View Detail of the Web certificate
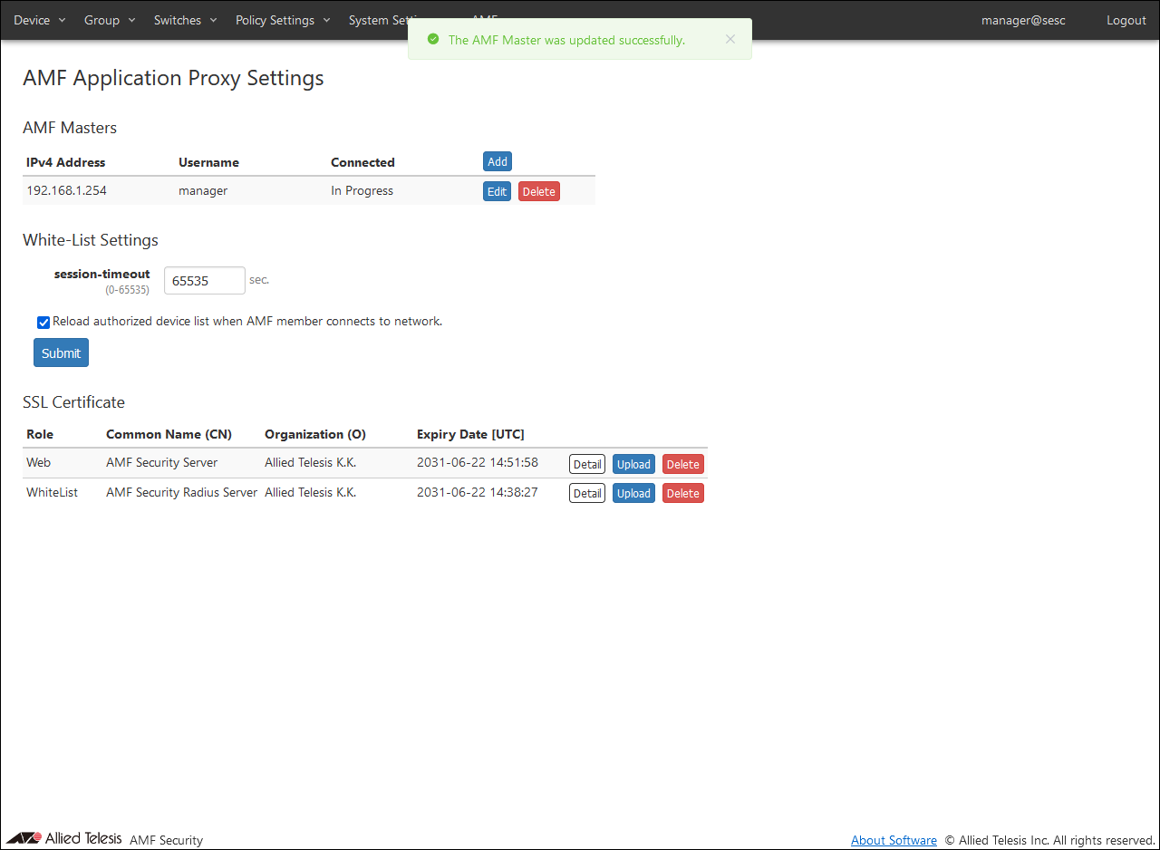Image resolution: width=1160 pixels, height=850 pixels. click(586, 464)
